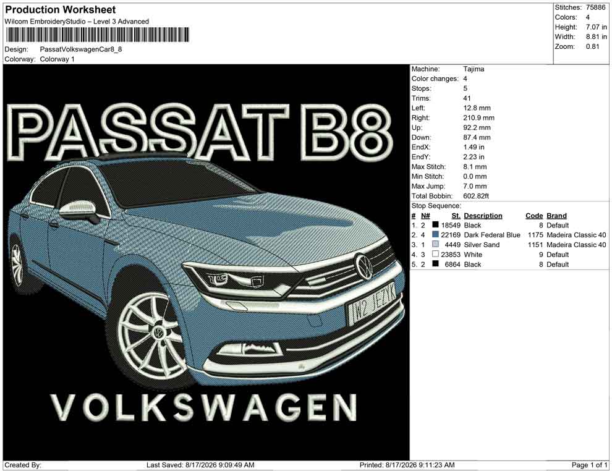The image size is (612, 471).
Task: Click the Total Bobbin value '602.82ft'
Action: [476, 196]
